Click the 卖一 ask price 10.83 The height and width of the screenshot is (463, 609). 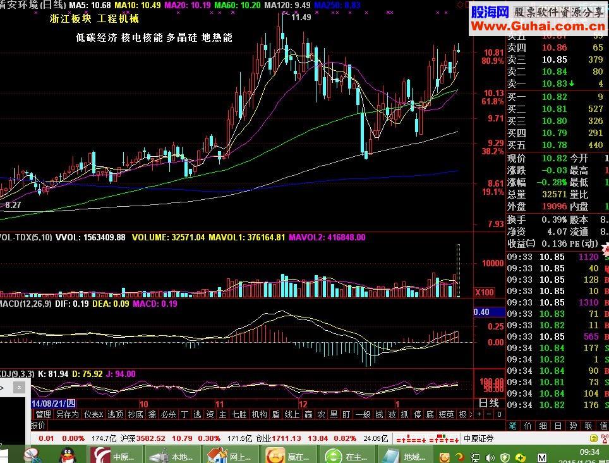pyautogui.click(x=554, y=83)
